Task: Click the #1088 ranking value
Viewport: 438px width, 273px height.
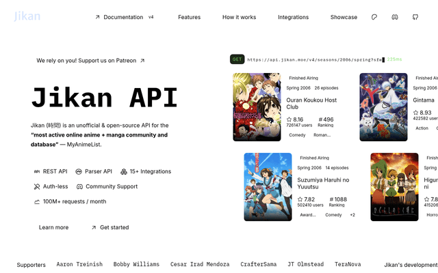Action: 338,199
